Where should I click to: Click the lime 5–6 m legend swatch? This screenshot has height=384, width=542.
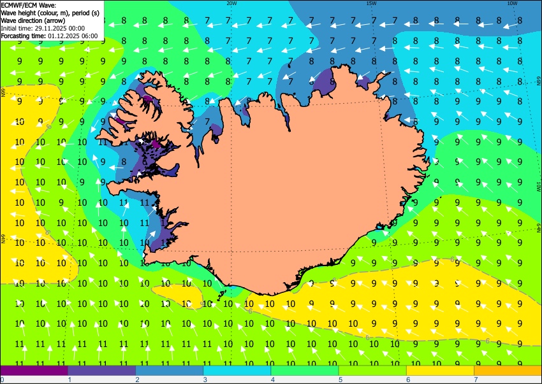click(x=372, y=370)
